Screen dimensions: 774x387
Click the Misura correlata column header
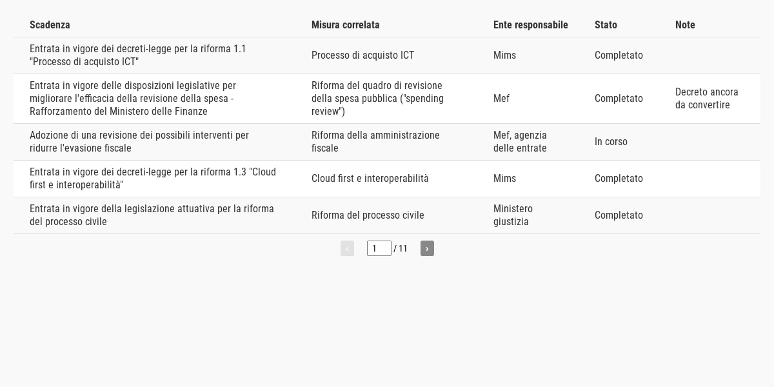(346, 25)
